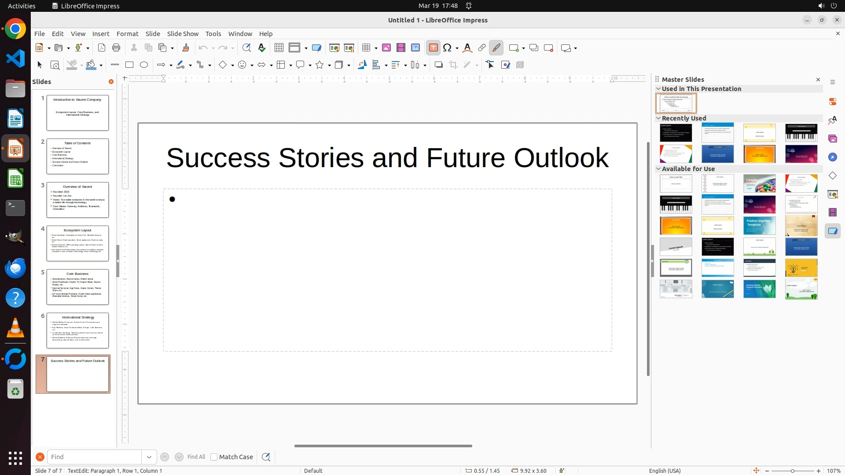Click the Insert Special Character icon
The width and height of the screenshot is (845, 475).
[x=448, y=48]
